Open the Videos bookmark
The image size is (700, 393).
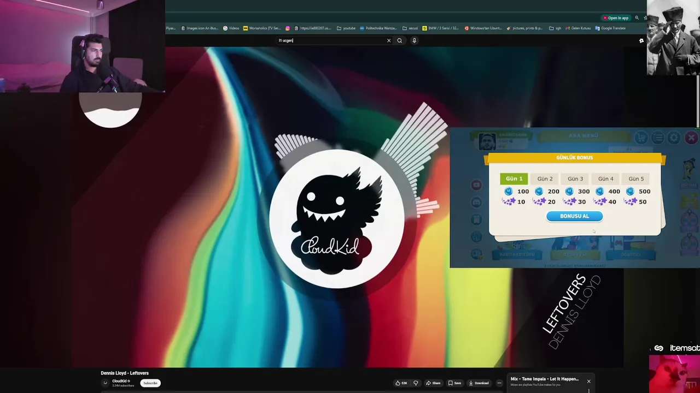pyautogui.click(x=231, y=28)
